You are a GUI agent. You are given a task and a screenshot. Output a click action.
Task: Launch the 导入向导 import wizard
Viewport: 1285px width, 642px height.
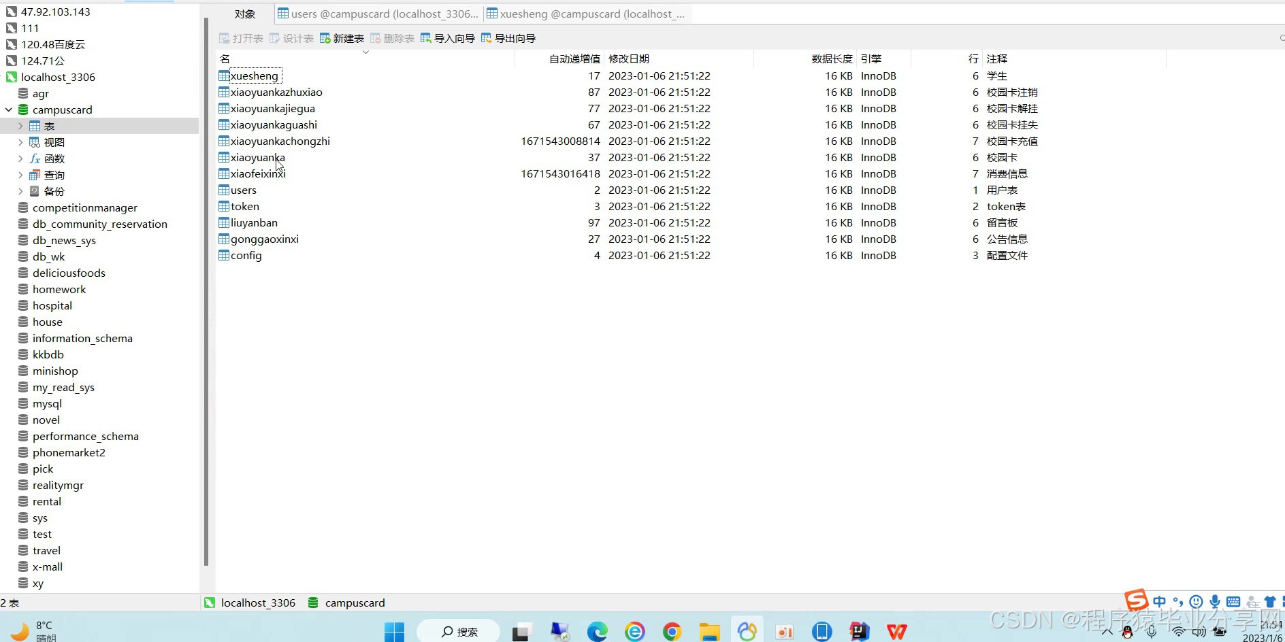point(447,38)
